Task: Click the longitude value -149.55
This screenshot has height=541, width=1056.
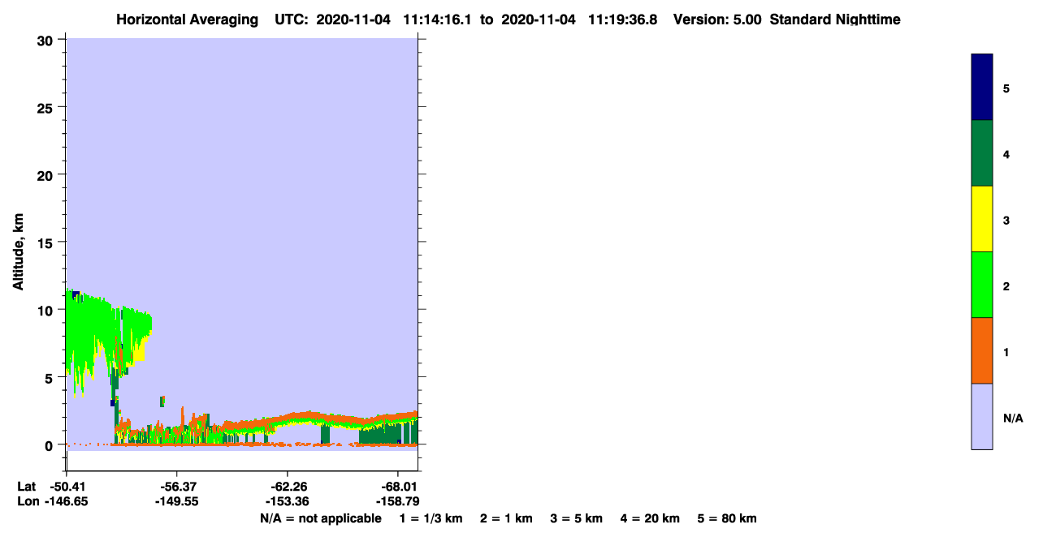Action: (x=177, y=501)
